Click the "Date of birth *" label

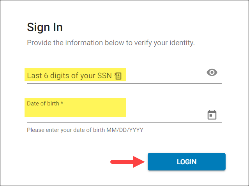pos(45,104)
